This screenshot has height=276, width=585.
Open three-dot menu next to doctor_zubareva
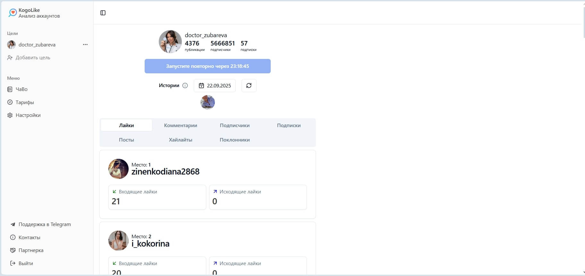tap(85, 45)
